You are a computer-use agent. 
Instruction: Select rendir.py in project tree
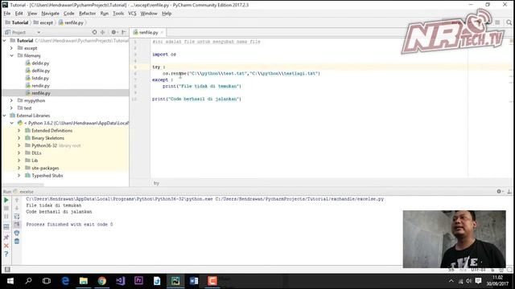[x=40, y=86]
